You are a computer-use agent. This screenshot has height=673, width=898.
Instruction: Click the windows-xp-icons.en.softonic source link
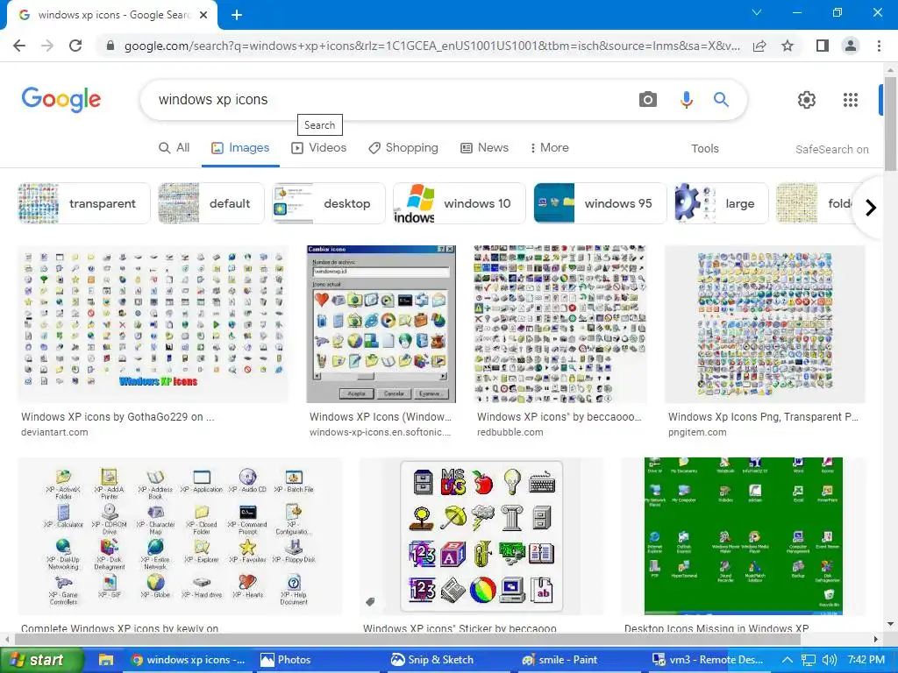tap(381, 432)
